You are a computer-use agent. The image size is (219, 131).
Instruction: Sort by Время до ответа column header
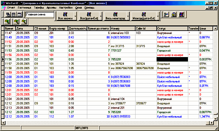coord(99,29)
